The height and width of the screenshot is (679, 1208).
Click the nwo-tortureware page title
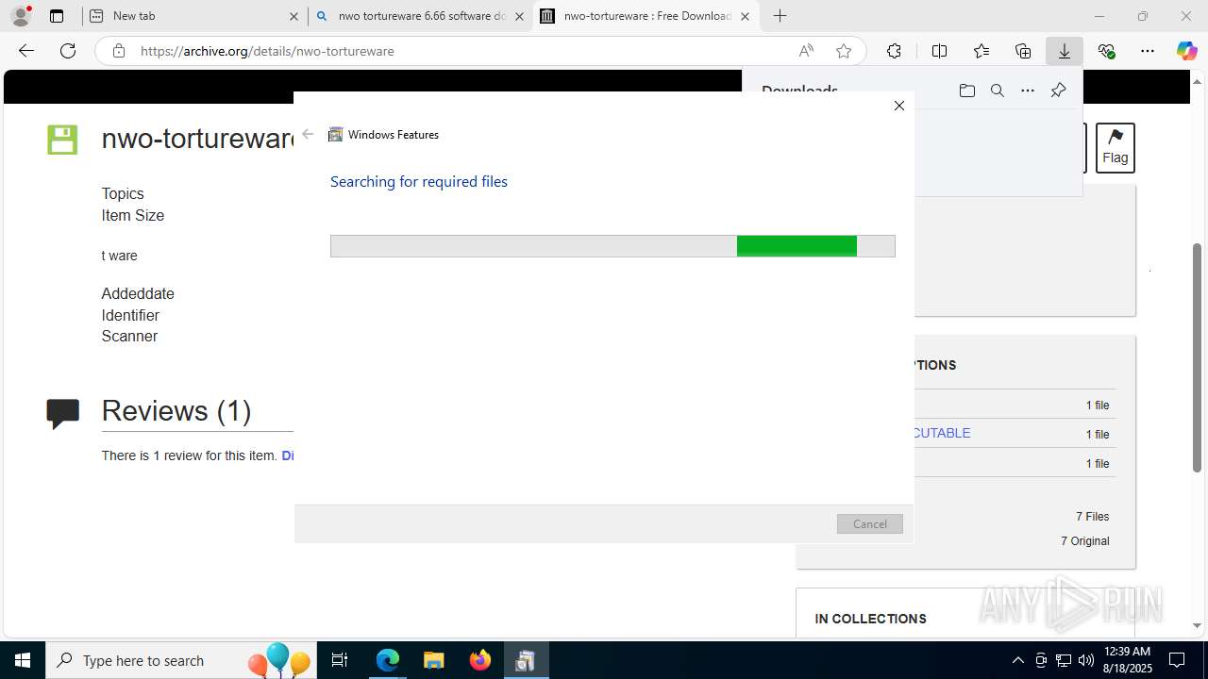pyautogui.click(x=197, y=138)
